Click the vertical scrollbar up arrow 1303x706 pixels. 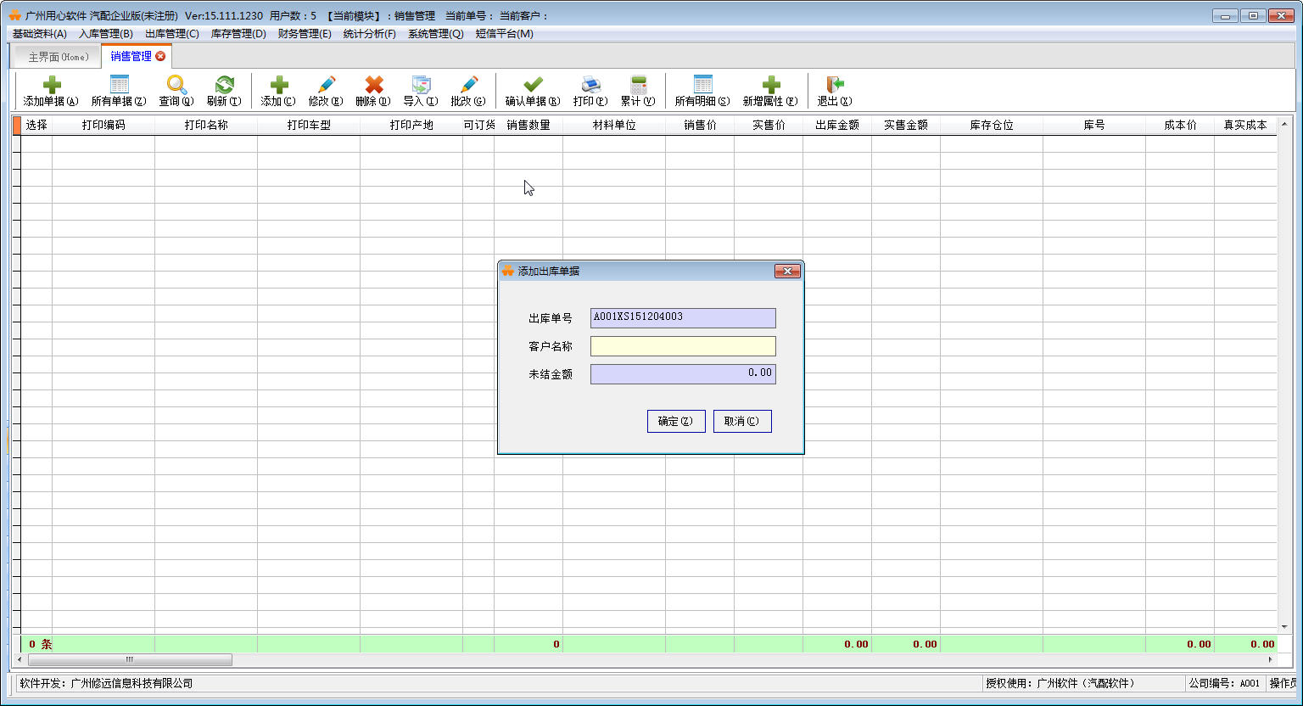pos(1284,124)
